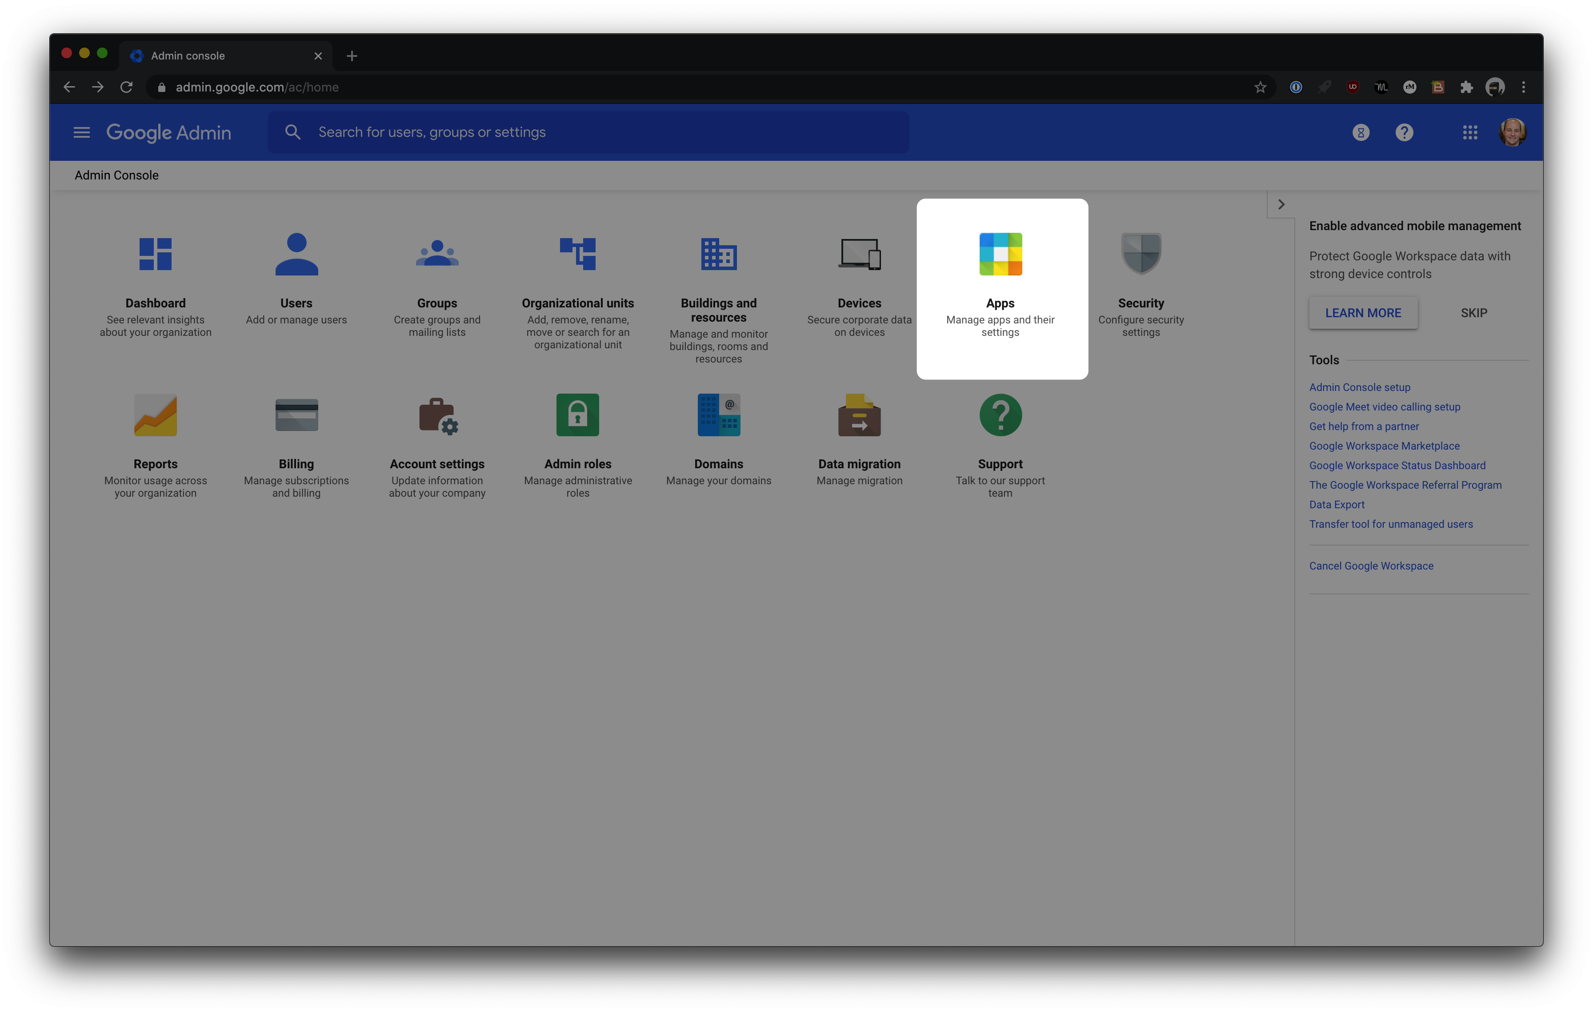Open the Domains icon

[x=718, y=415]
